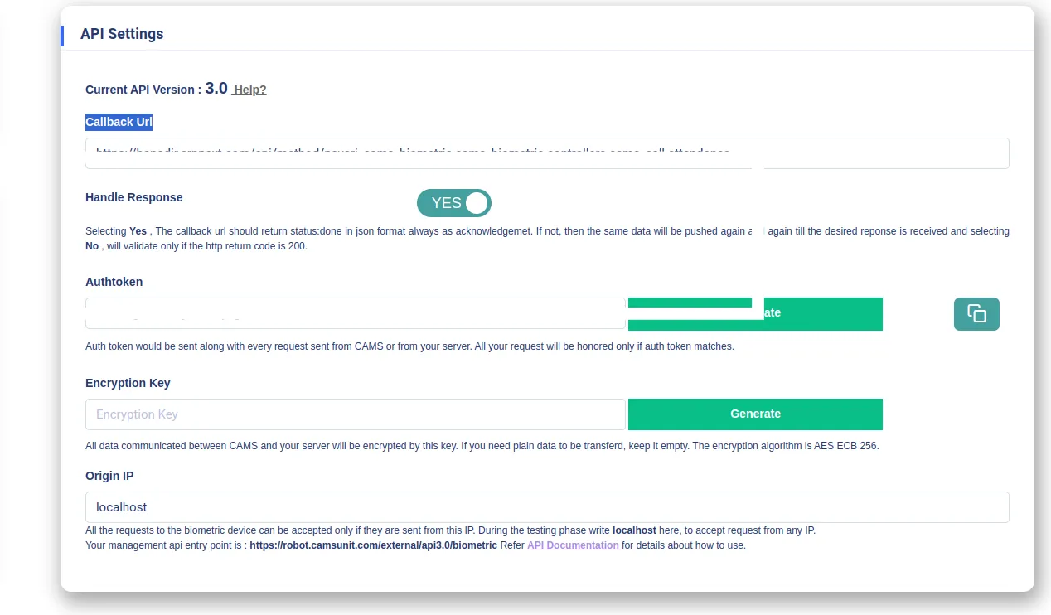
Task: Select the Origin IP field containing localhost
Action: pos(547,507)
